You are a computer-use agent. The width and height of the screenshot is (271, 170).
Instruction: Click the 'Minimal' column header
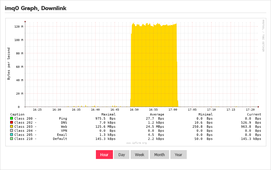click(205, 114)
